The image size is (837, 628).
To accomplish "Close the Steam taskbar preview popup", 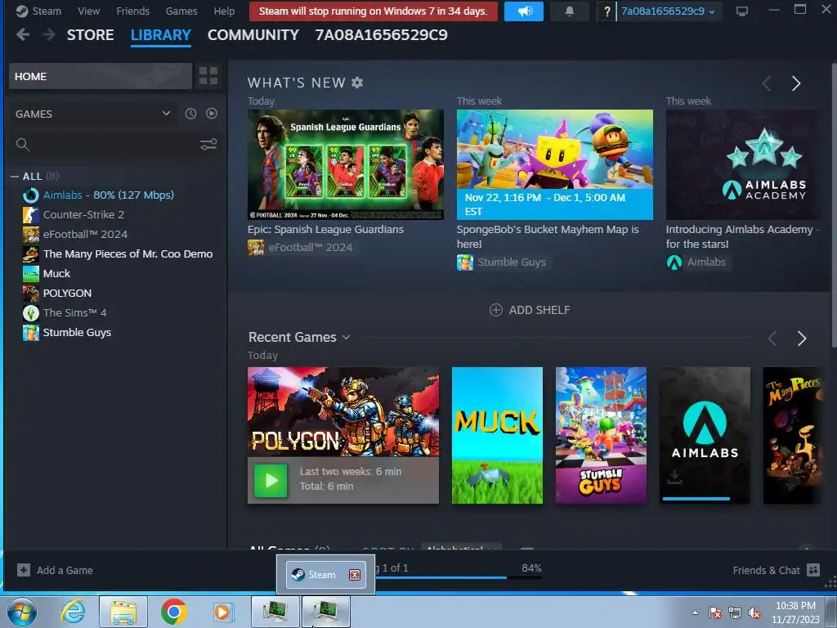I will coord(355,575).
